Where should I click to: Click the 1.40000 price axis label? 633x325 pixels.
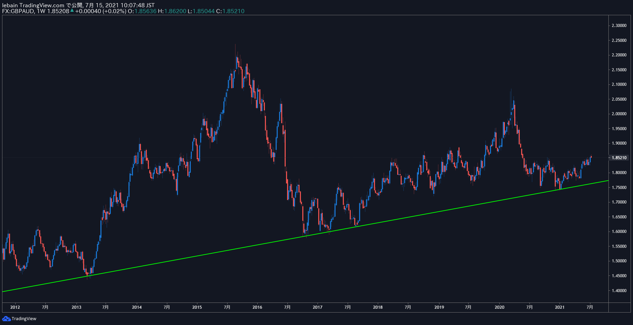click(x=619, y=291)
